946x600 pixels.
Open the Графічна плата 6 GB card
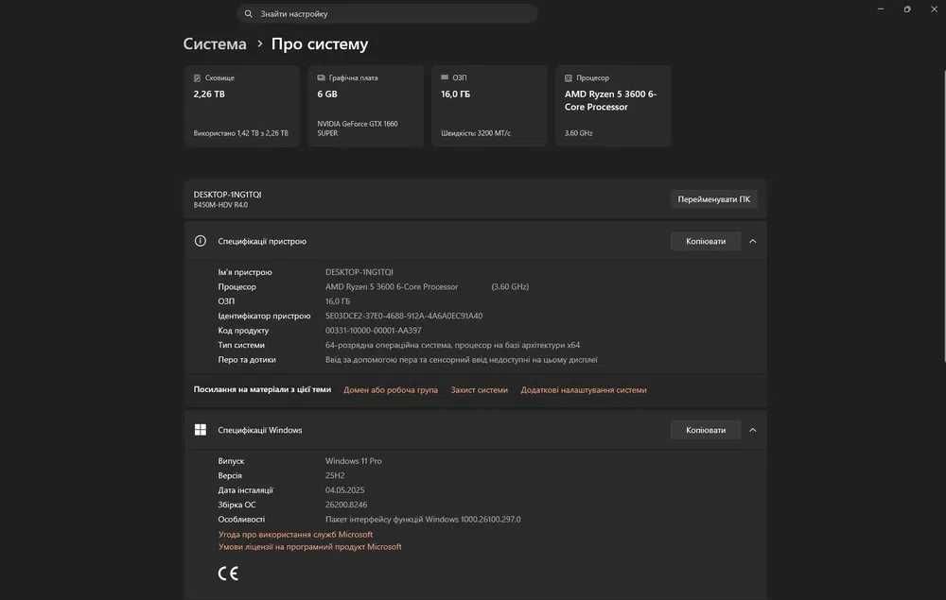[365, 106]
